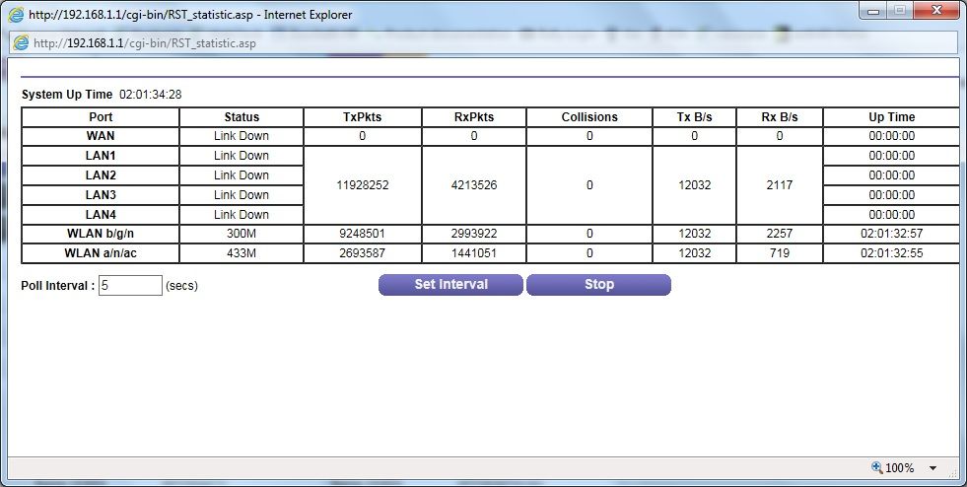This screenshot has height=487, width=967.
Task: Click the Collisions column header
Action: (x=589, y=117)
